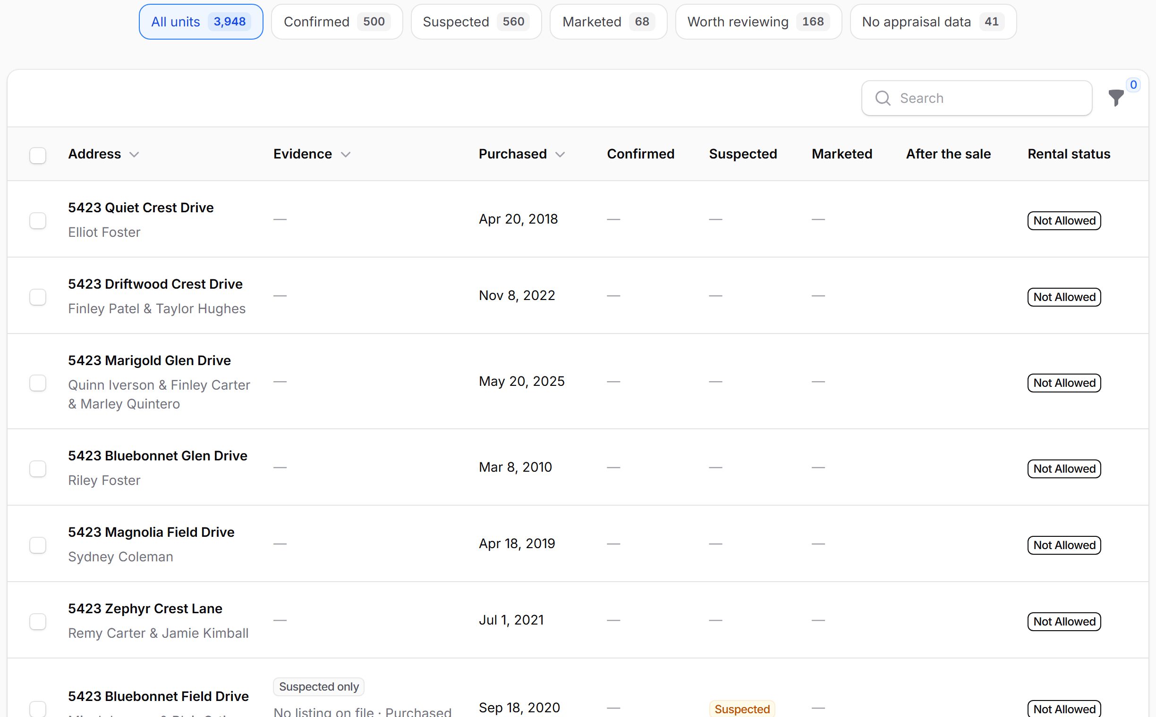
Task: Focus the Search input field
Action: [x=977, y=98]
